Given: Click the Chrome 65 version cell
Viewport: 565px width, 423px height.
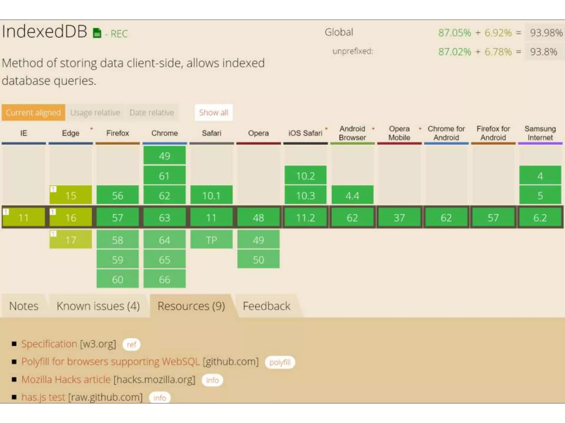Looking at the screenshot, I should 165,259.
